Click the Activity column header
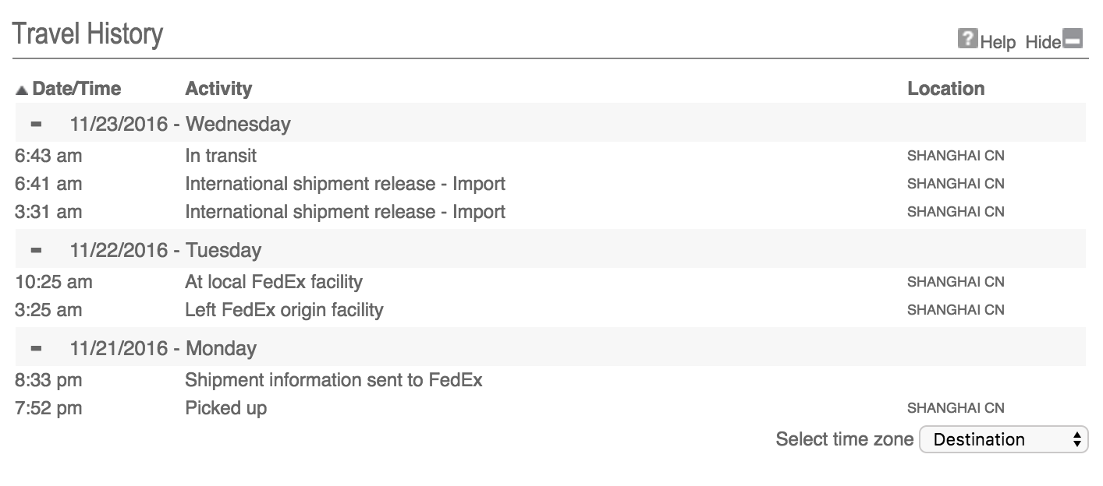The image size is (1103, 486). [218, 89]
